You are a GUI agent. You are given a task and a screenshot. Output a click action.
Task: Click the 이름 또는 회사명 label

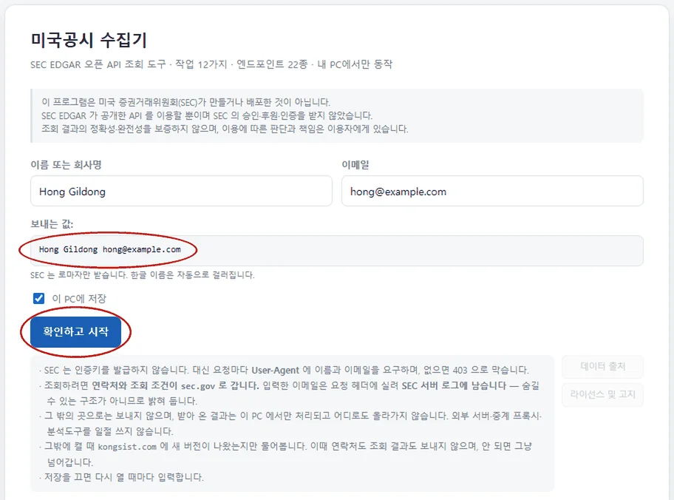pyautogui.click(x=67, y=165)
